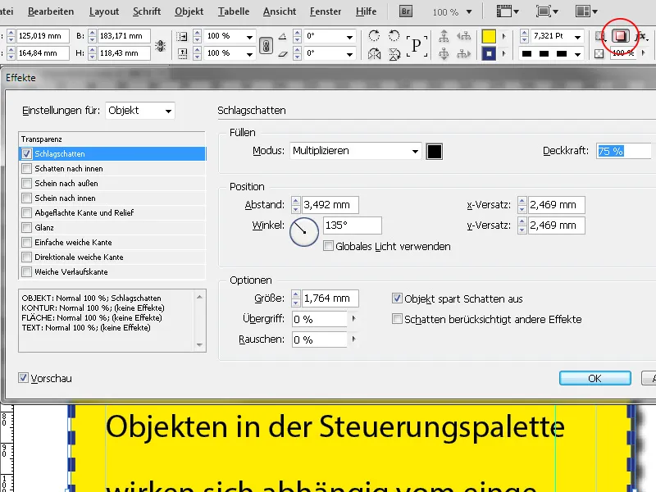Open the Bearbeiten menu

pos(51,11)
